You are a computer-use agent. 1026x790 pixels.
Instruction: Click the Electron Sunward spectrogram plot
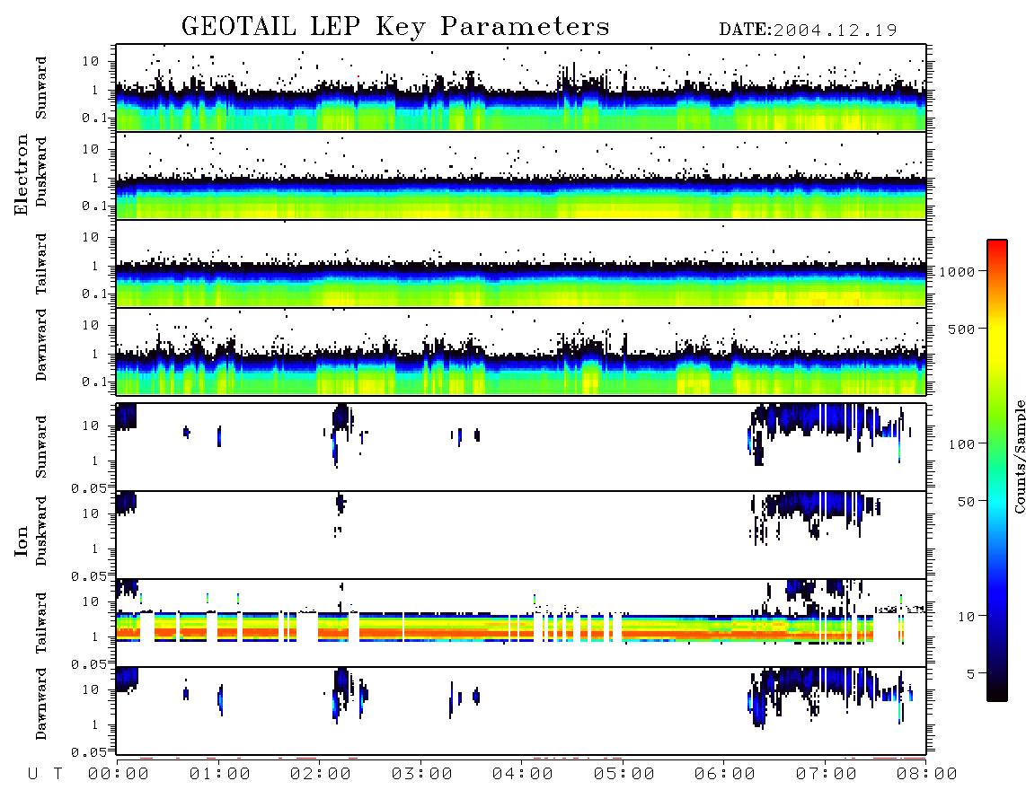click(521, 88)
